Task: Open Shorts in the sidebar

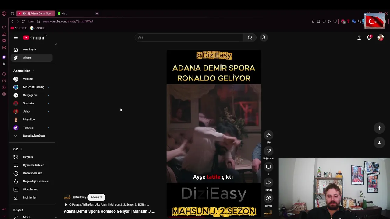Action: point(31,57)
